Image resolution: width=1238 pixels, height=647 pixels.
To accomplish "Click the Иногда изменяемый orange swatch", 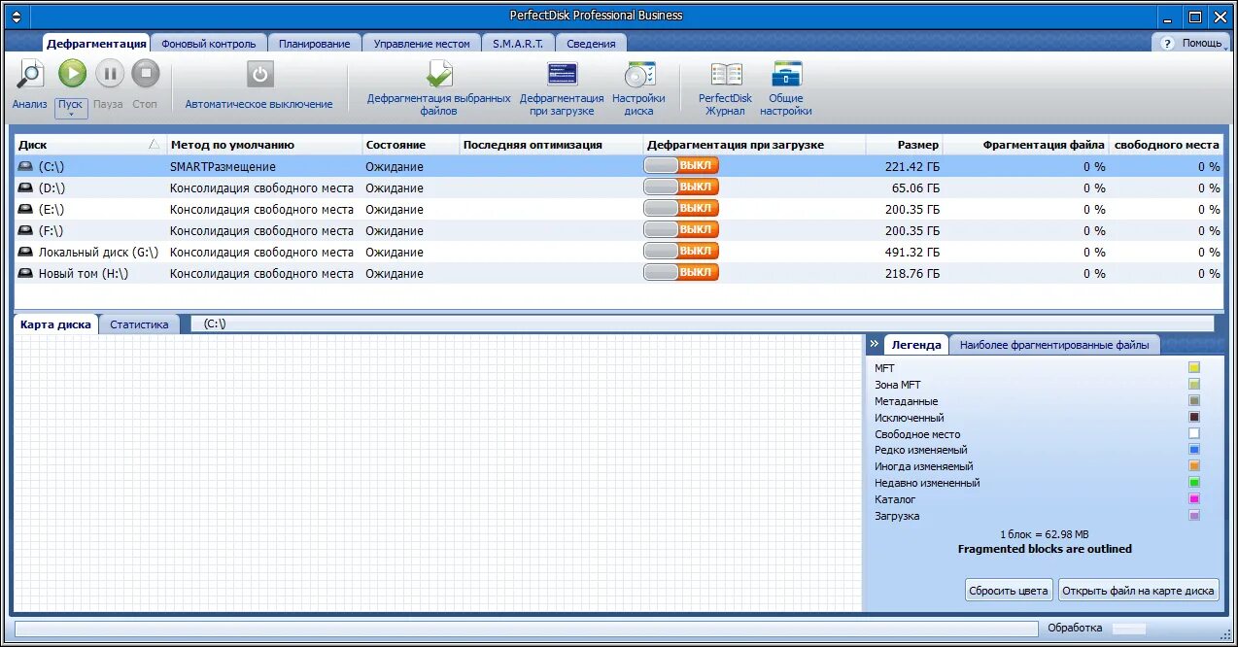I will tap(1194, 466).
